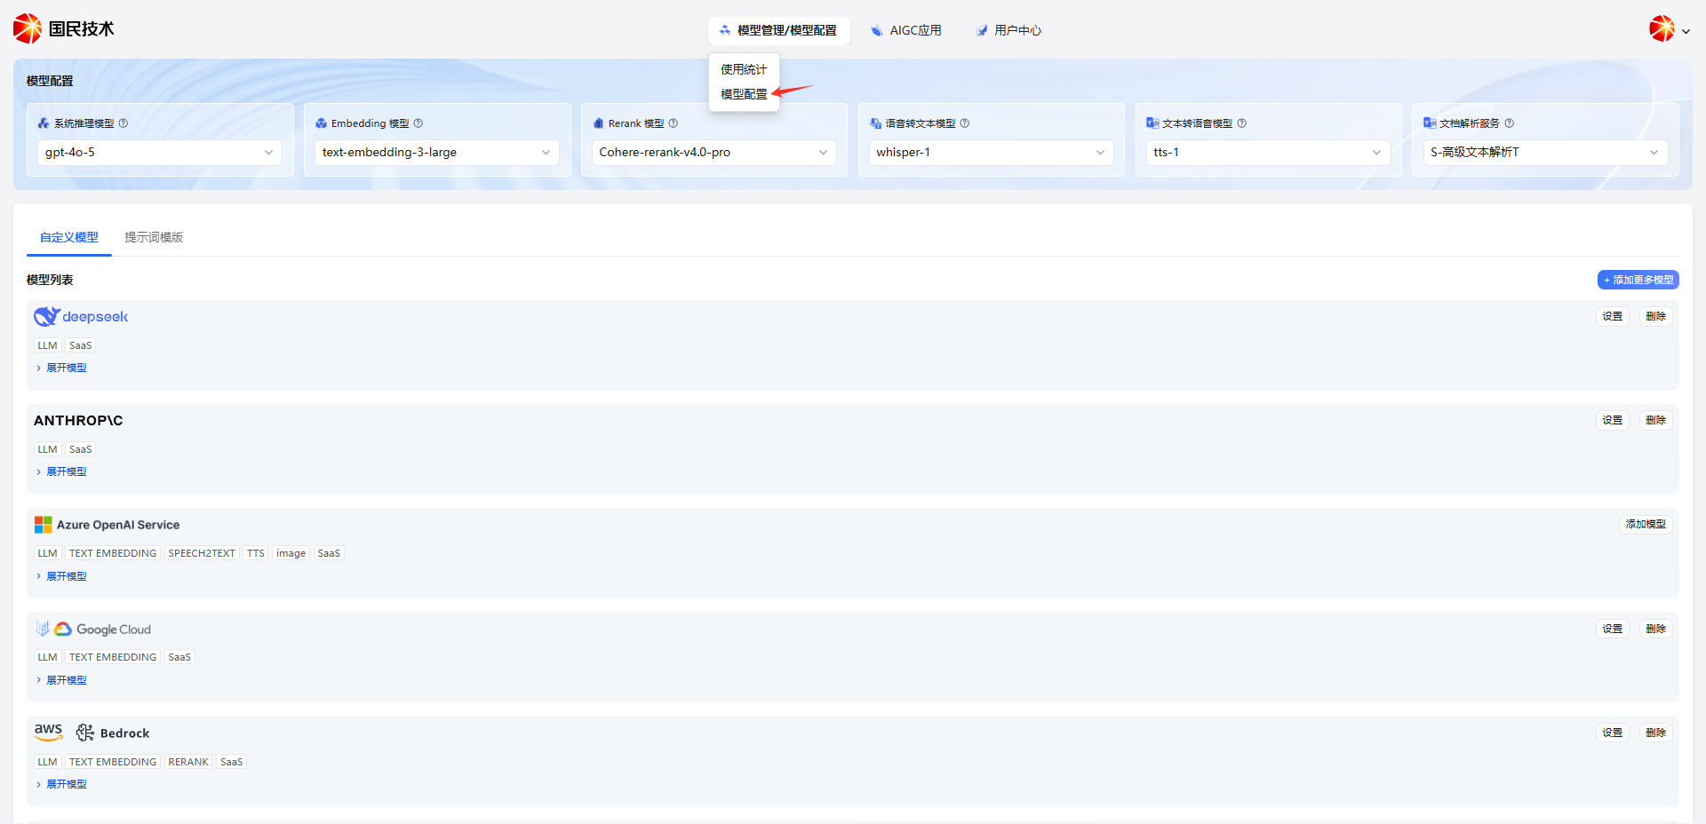1706x824 pixels.
Task: Click 设置 for Google Cloud
Action: click(1613, 629)
